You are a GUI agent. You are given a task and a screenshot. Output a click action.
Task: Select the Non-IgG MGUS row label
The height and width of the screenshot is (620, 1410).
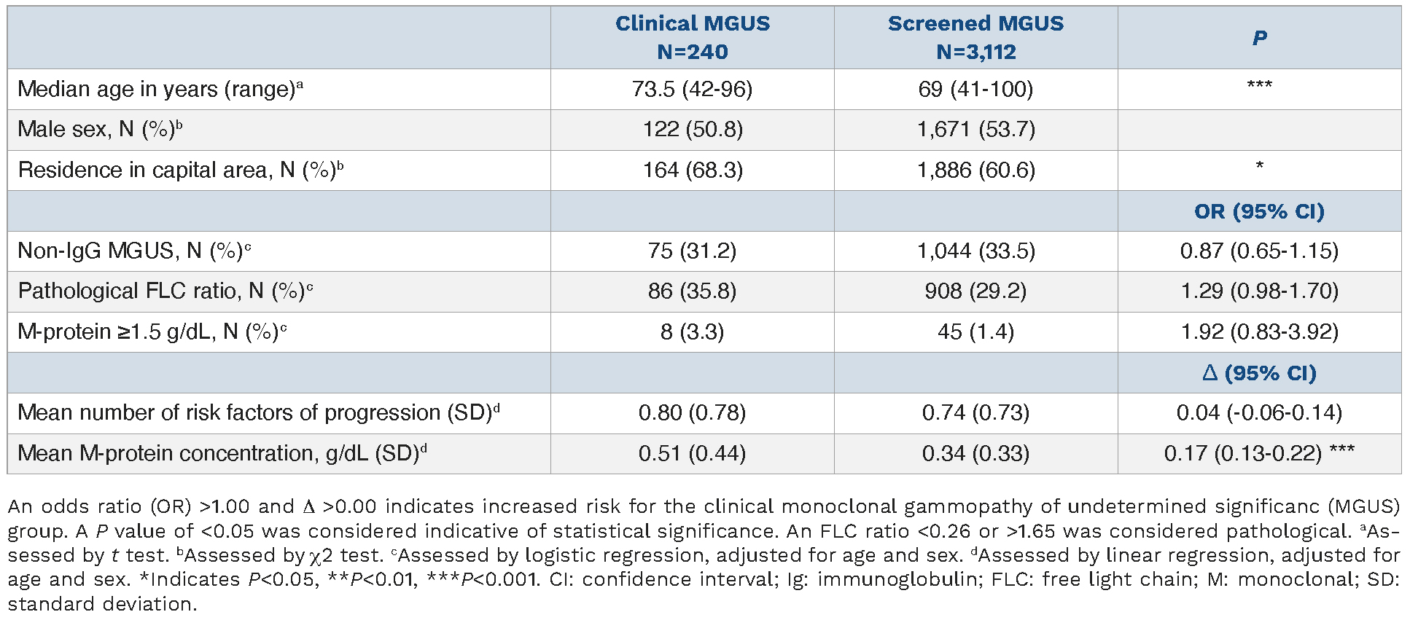point(134,251)
